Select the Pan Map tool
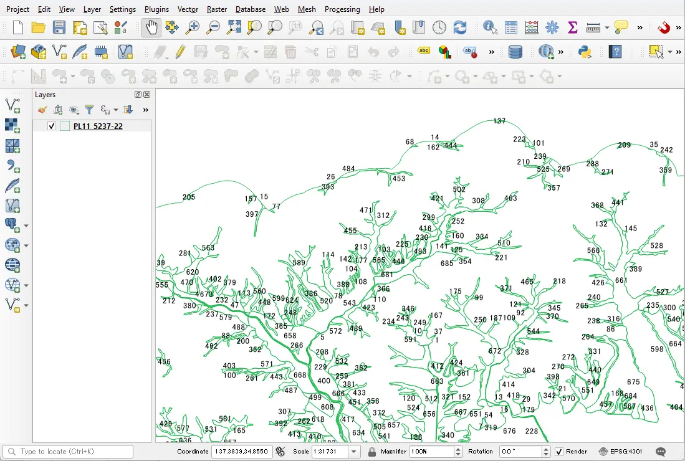 151,27
